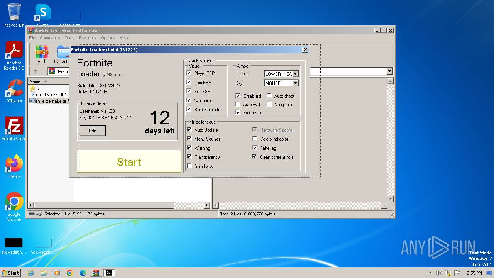Enable the Auto wall checkbox
The image size is (494, 278).
tap(238, 104)
